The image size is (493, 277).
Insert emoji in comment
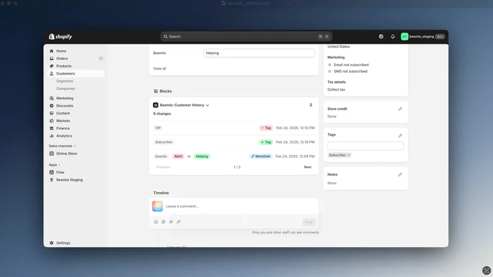click(156, 222)
